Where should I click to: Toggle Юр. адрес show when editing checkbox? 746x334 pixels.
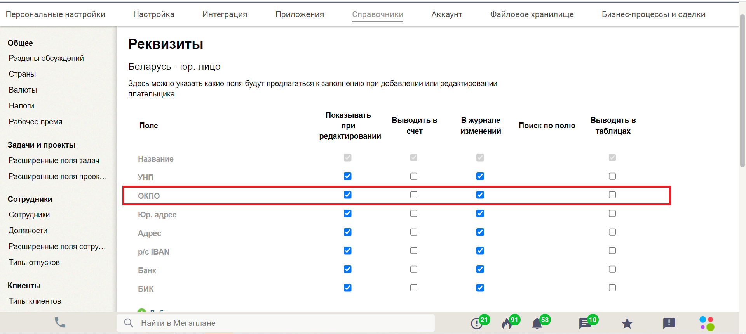point(348,213)
